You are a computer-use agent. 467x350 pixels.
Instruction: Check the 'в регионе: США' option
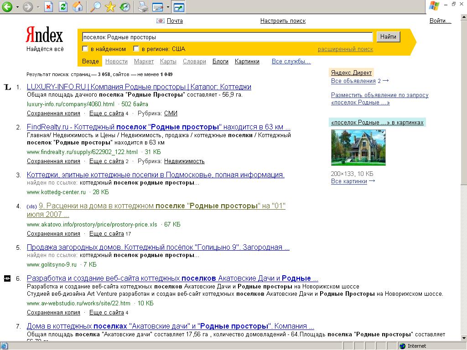136,48
